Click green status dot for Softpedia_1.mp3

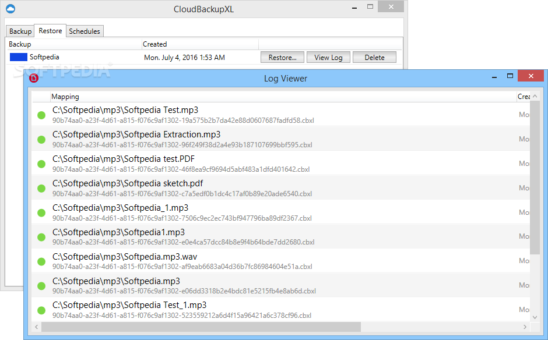[41, 213]
